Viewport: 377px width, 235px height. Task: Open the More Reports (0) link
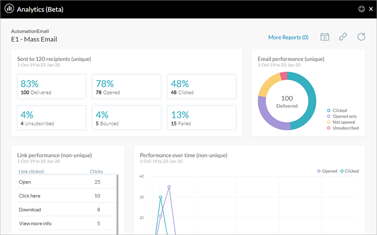[x=288, y=37]
